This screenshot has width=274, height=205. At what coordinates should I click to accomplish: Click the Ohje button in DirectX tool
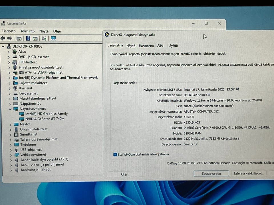point(124,174)
